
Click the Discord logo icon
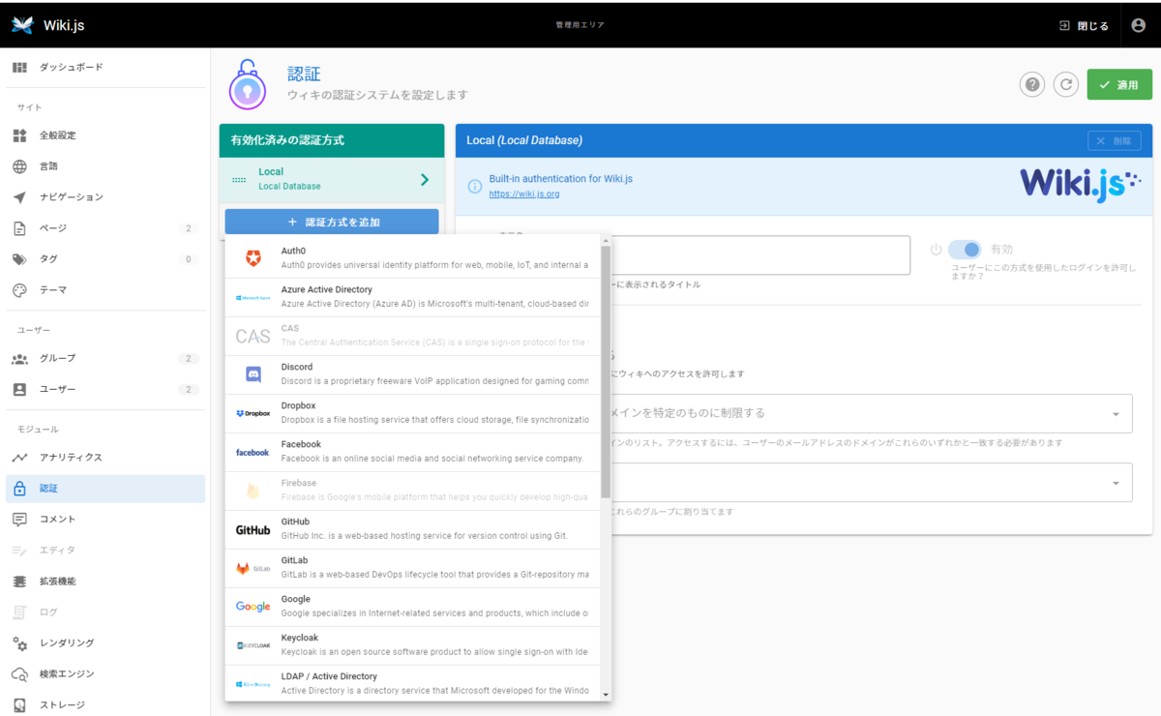point(253,374)
